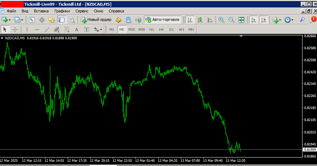Open the new chart icon

click(x=5, y=19)
